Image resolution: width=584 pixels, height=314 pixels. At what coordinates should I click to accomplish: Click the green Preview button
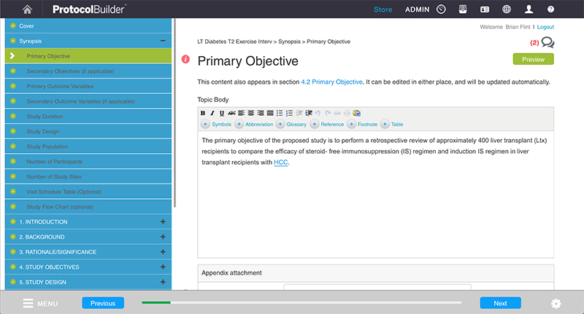[533, 59]
